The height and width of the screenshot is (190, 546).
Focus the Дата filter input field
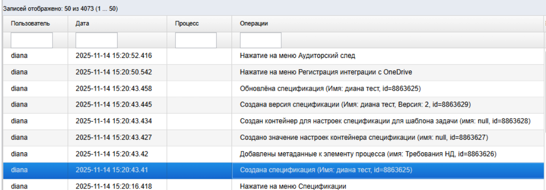[x=96, y=41]
